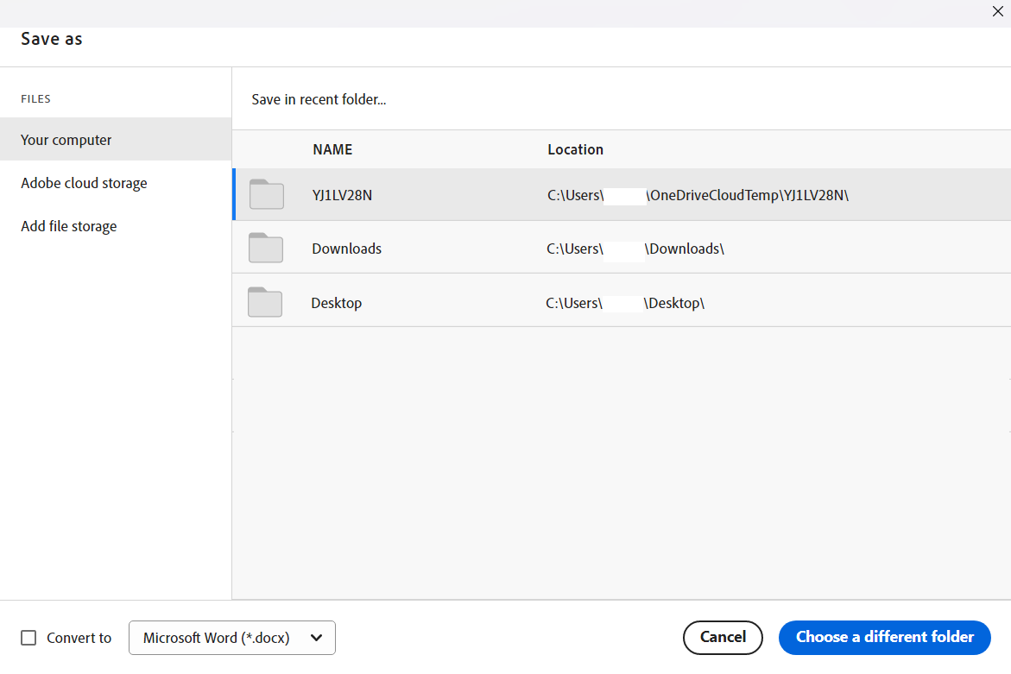
Task: Select Your computer in the Files sidebar
Action: 66,140
